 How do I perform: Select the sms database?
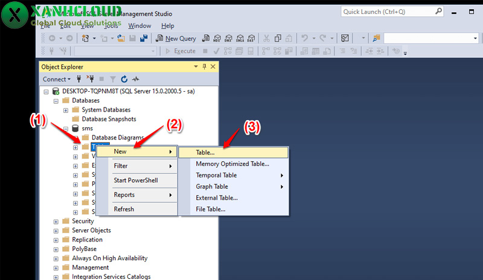coord(87,128)
